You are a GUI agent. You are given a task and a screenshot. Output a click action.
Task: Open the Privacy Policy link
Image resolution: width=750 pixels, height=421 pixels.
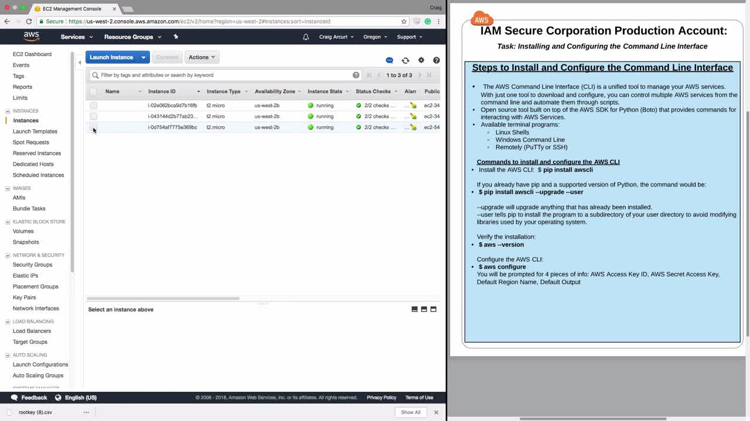[x=381, y=398]
